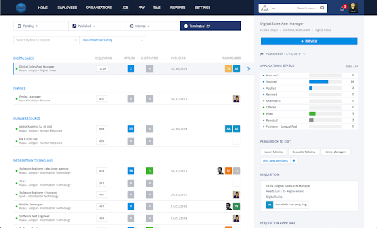
Task: Click the ST team member badge
Action: [228, 171]
